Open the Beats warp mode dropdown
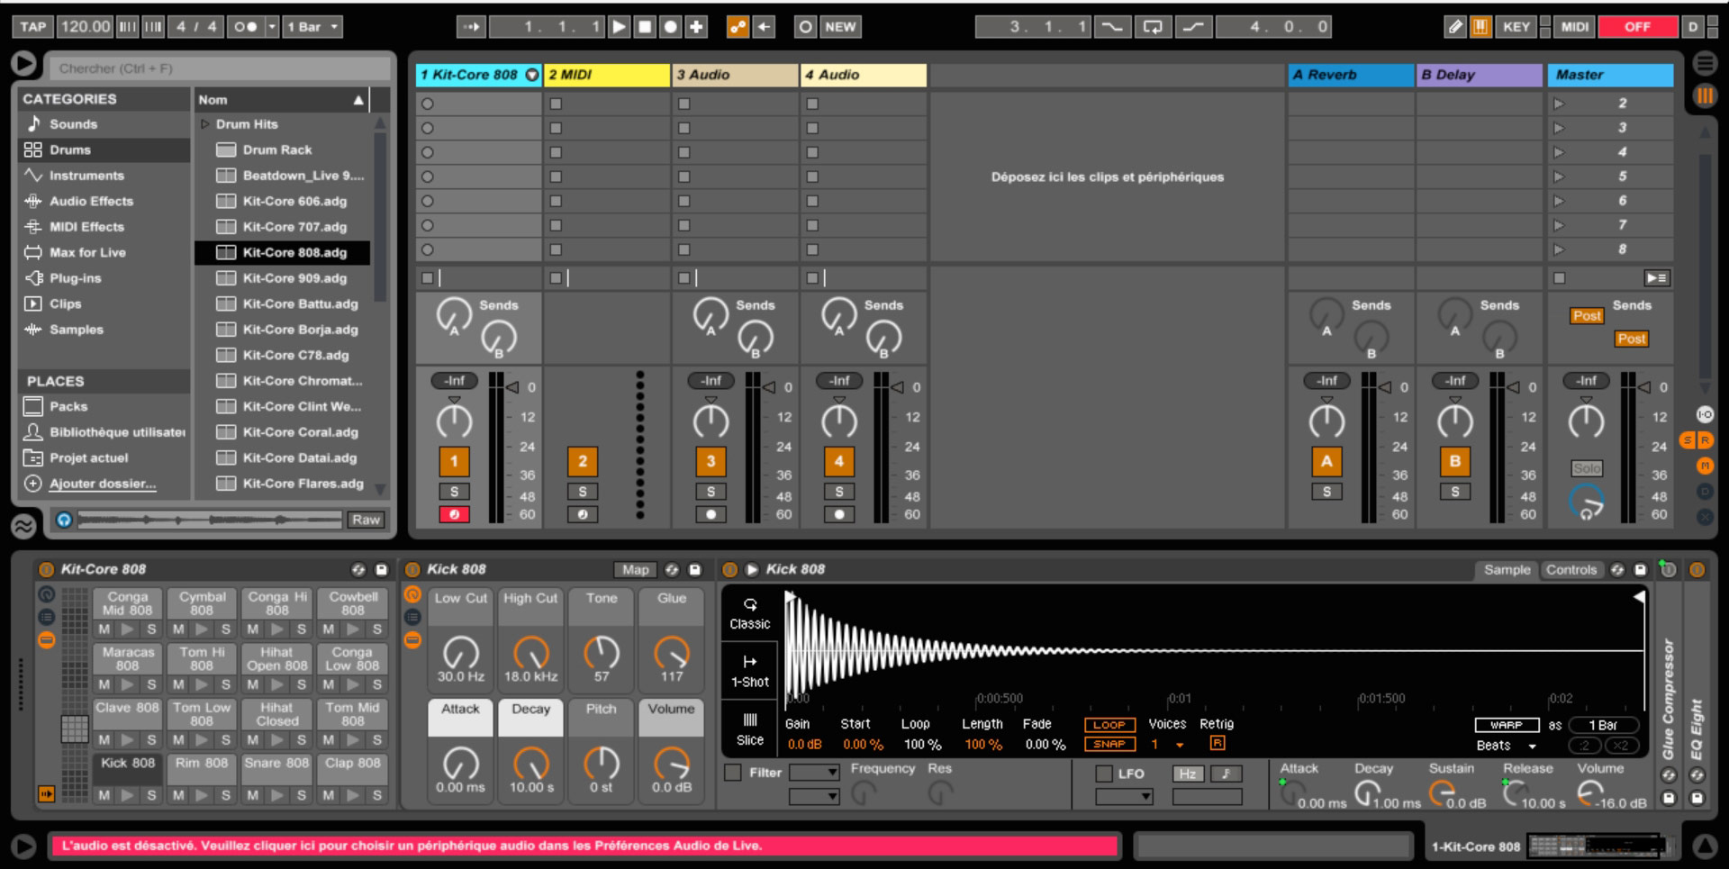 coord(1507,746)
